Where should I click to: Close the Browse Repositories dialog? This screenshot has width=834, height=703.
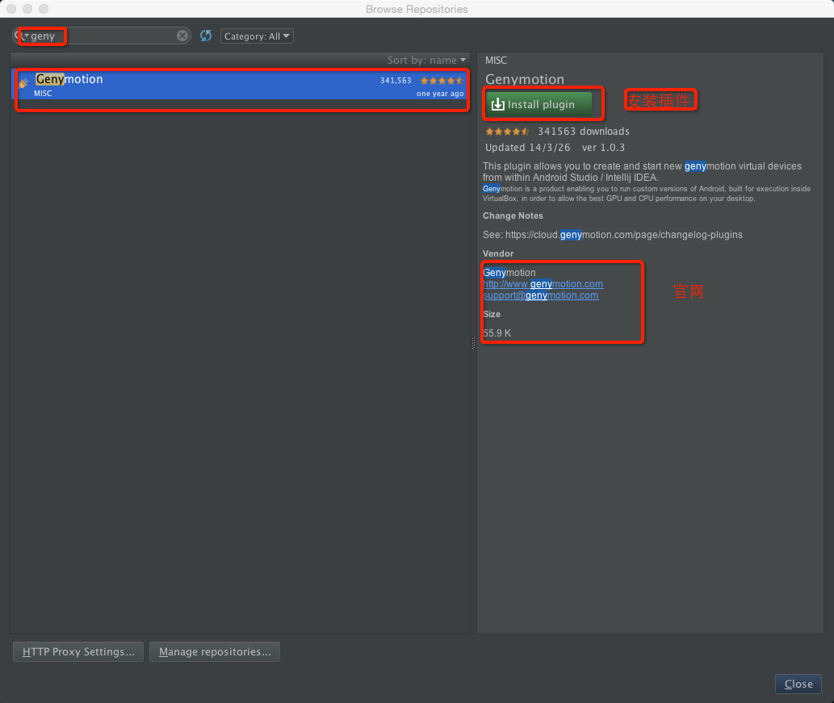click(798, 684)
